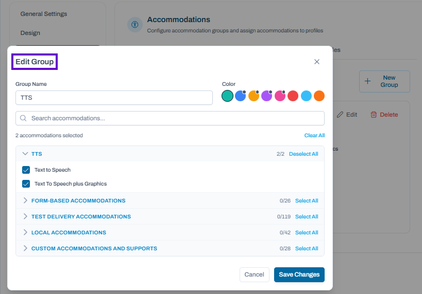The width and height of the screenshot is (422, 294).
Task: Collapse the TTS section chevron
Action: pyautogui.click(x=25, y=154)
